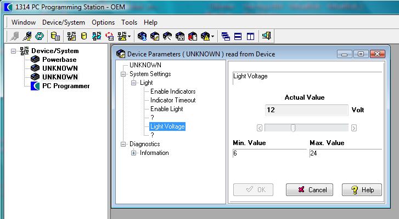The height and width of the screenshot is (219, 399).
Task: Open the Tools menu
Action: tap(130, 22)
